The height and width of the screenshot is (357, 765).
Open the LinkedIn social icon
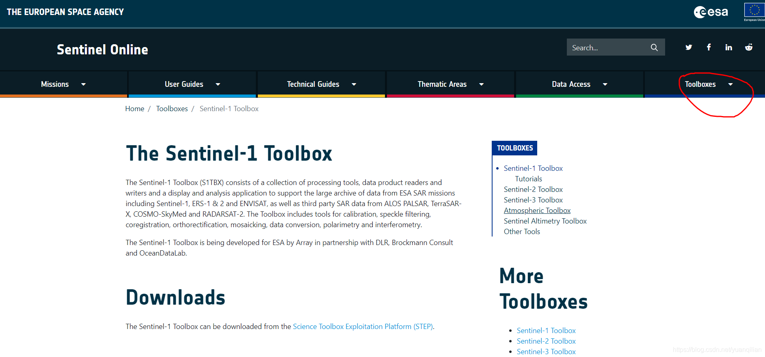coord(728,47)
